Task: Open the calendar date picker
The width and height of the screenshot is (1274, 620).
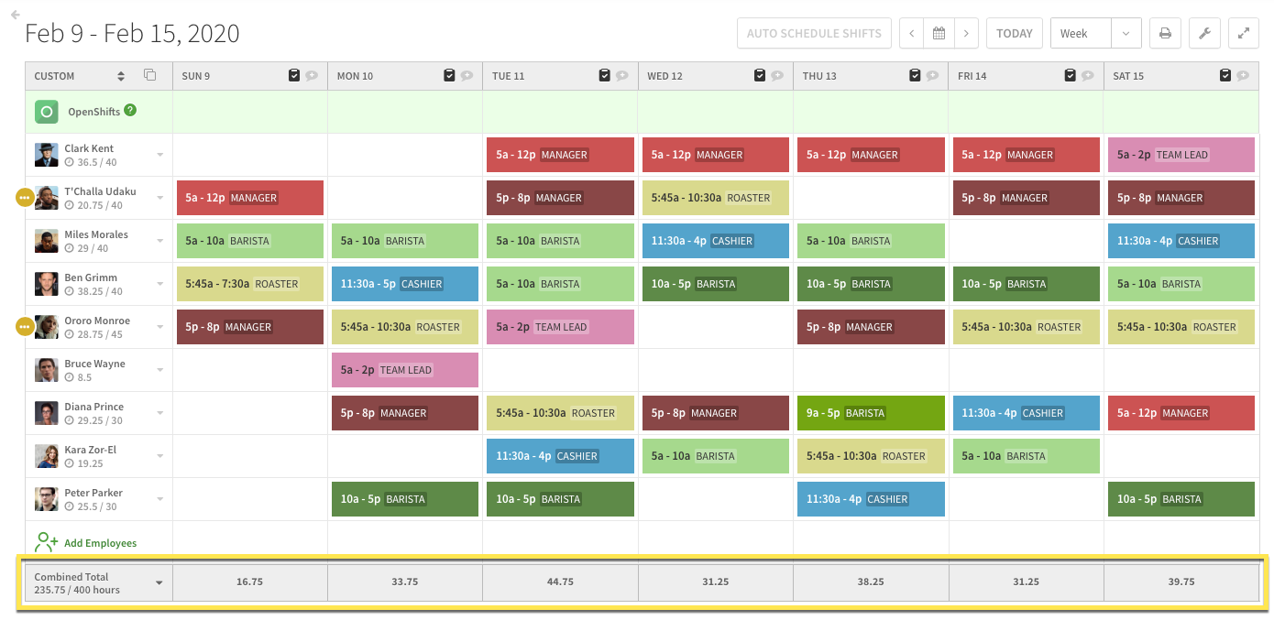Action: click(x=939, y=33)
